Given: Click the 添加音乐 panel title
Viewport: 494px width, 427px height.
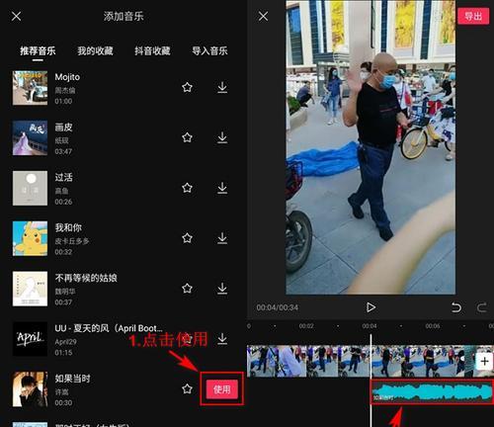Looking at the screenshot, I should pos(123,16).
